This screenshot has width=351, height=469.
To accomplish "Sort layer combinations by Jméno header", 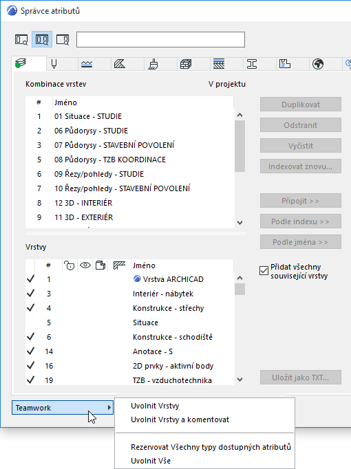I will 143,102.
